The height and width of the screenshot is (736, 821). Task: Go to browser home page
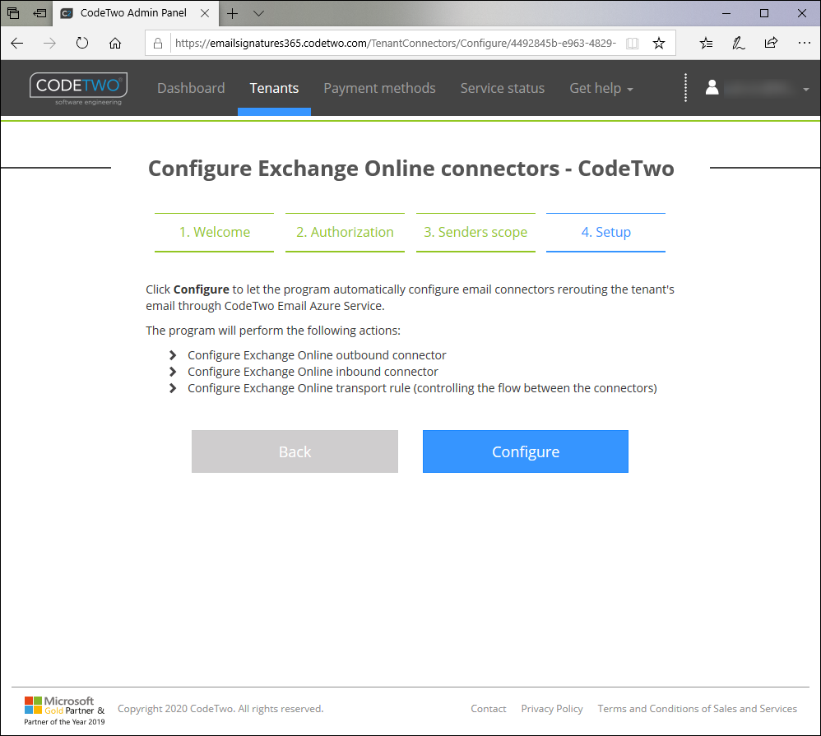point(115,44)
